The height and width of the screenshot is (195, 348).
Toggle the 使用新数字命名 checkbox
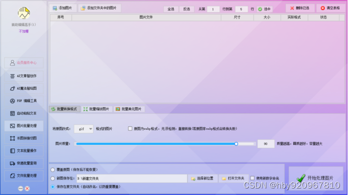[x=252, y=178]
